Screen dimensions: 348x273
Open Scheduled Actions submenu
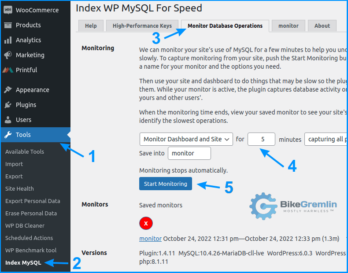pos(29,238)
